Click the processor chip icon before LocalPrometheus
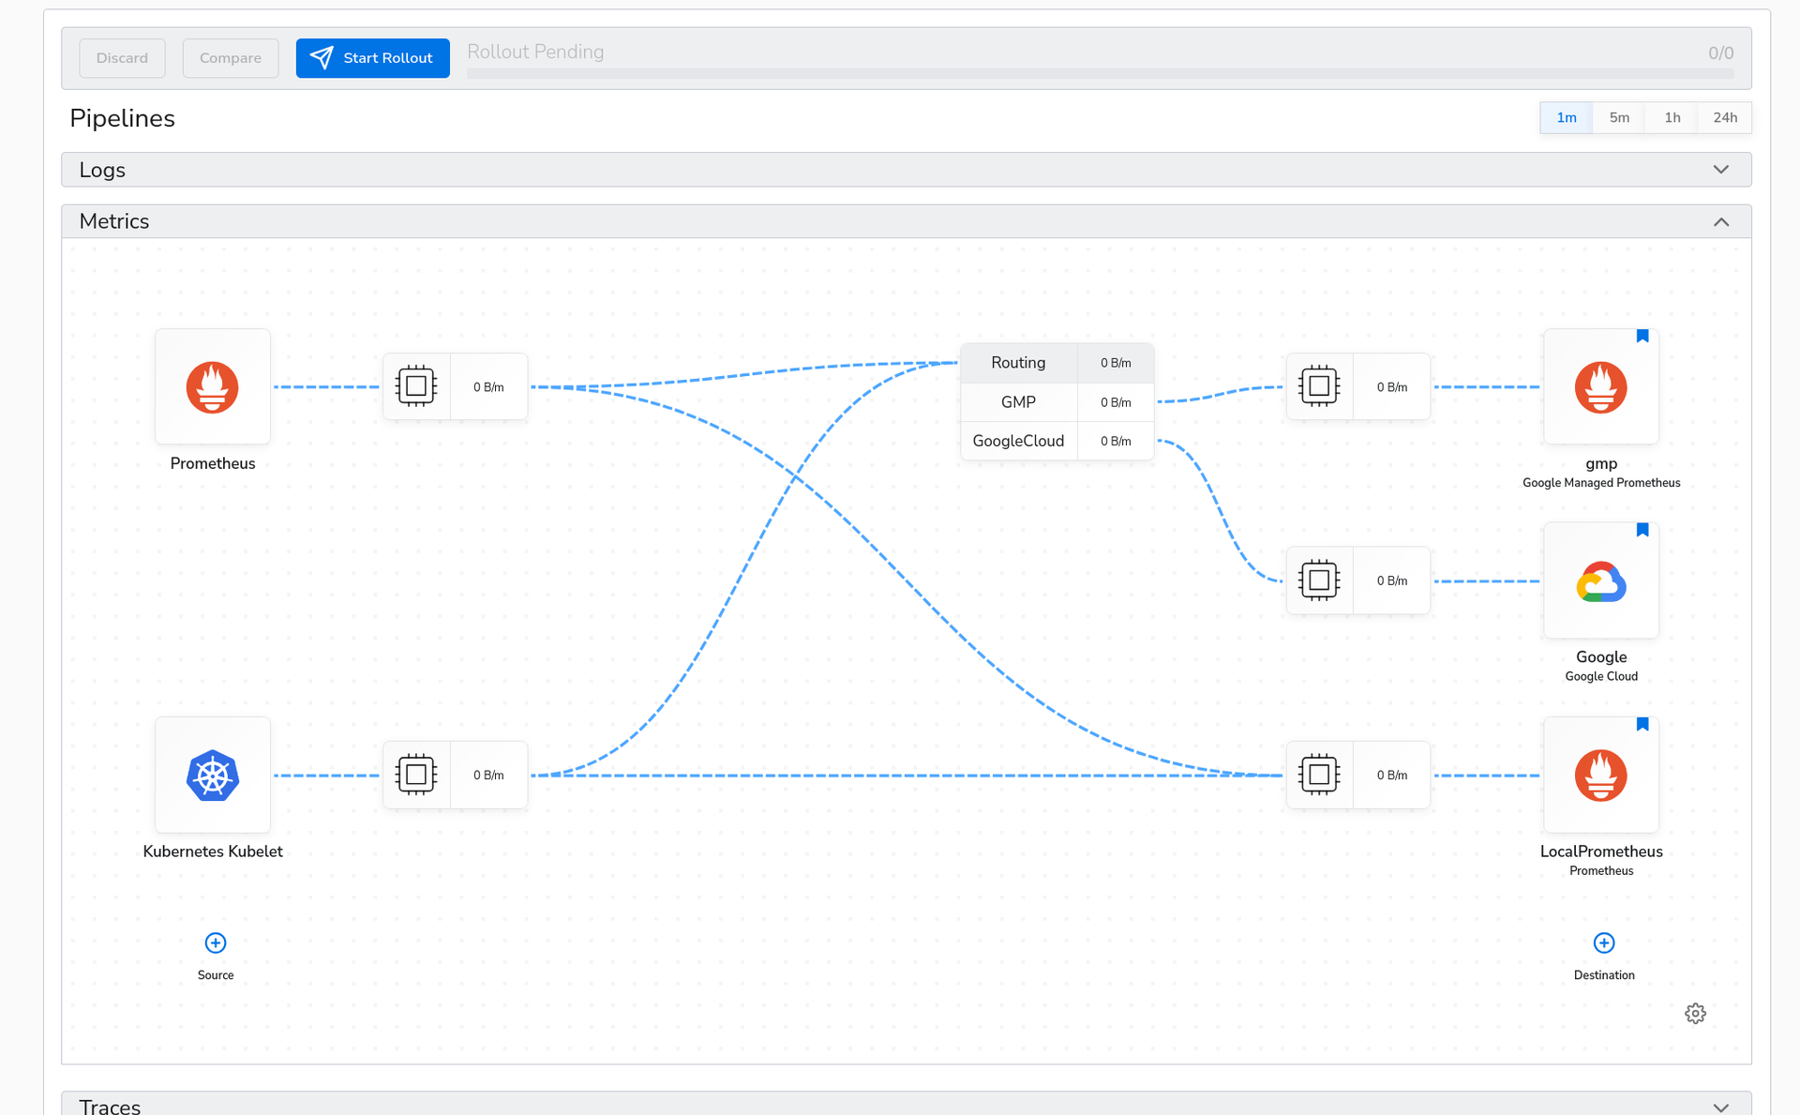 coord(1319,775)
